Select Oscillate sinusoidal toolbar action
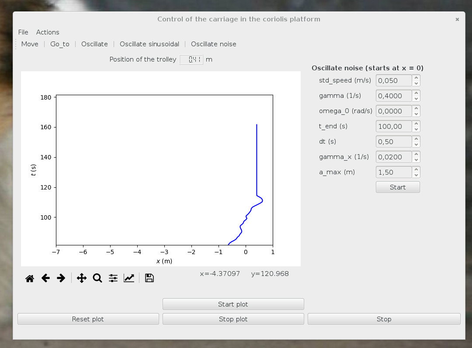The width and height of the screenshot is (472, 348). (x=149, y=44)
